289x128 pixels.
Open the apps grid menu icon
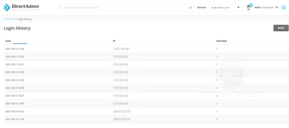point(283,8)
